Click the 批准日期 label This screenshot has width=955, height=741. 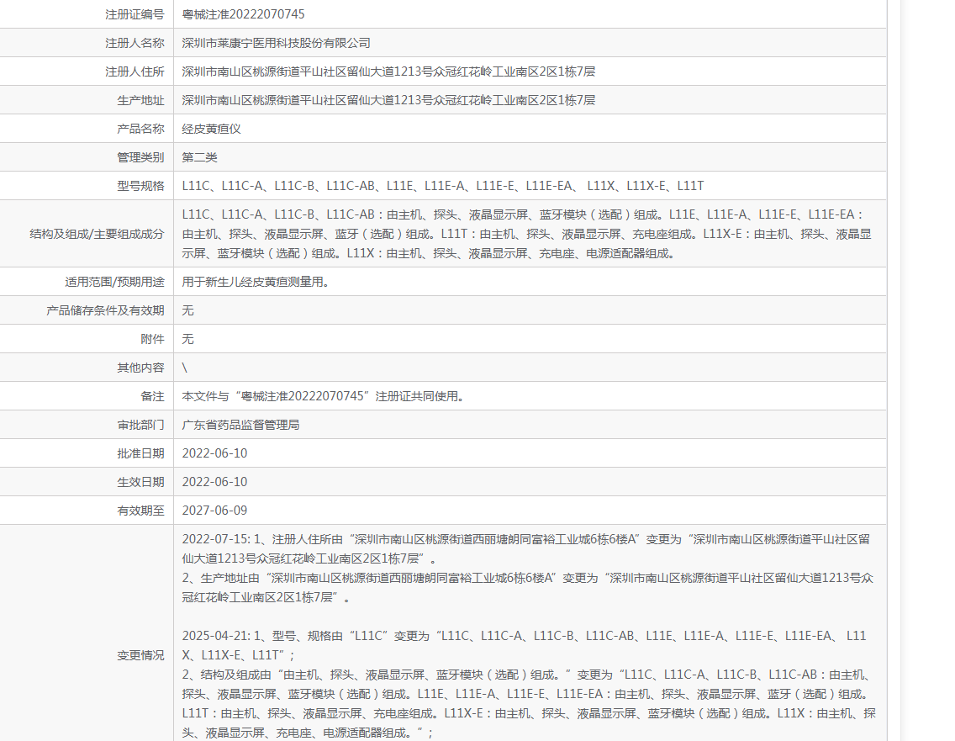(140, 453)
